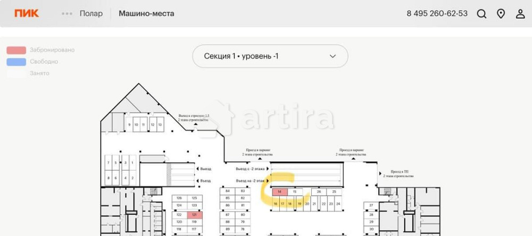Image resolution: width=532 pixels, height=236 pixels.
Task: Select parking spot 19
Action: [299, 204]
